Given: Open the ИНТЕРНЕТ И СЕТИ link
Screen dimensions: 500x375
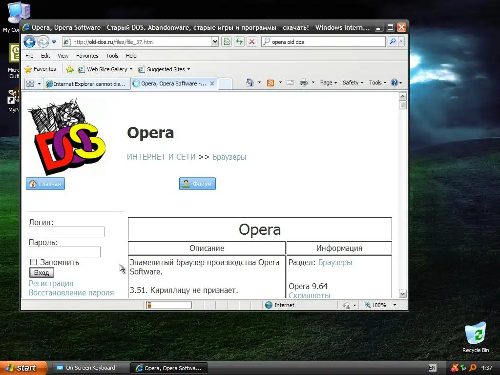Looking at the screenshot, I should [x=161, y=157].
